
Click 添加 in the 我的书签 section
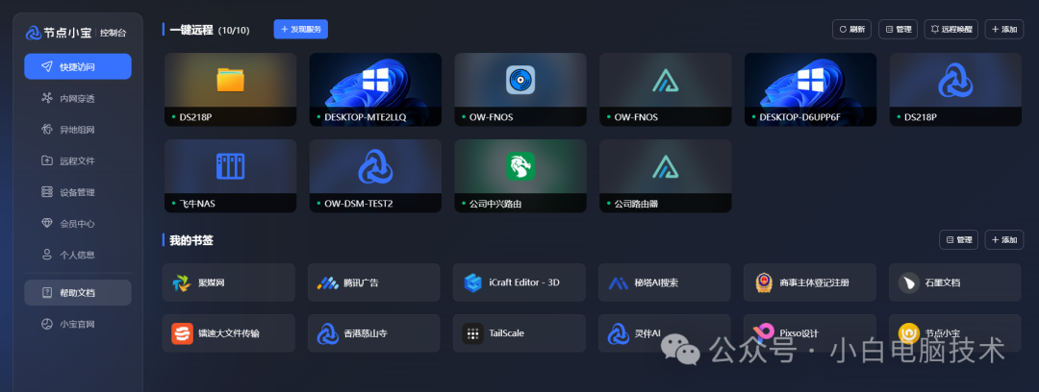1003,239
